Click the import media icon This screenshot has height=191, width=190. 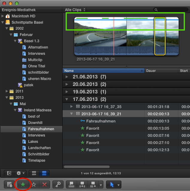(x=10, y=184)
